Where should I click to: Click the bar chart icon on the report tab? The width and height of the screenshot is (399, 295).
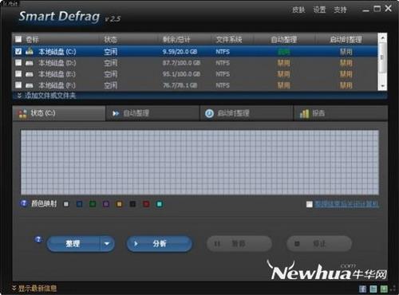click(304, 113)
